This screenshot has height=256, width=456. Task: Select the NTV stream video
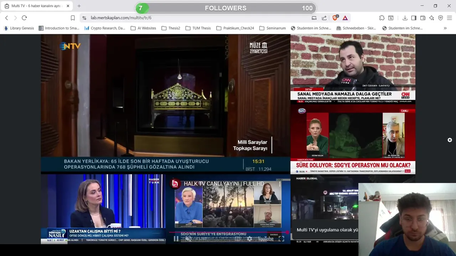[165, 104]
